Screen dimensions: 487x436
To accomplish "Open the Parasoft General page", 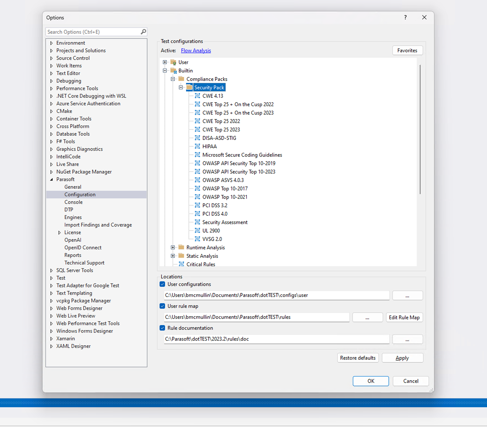I will [x=73, y=187].
